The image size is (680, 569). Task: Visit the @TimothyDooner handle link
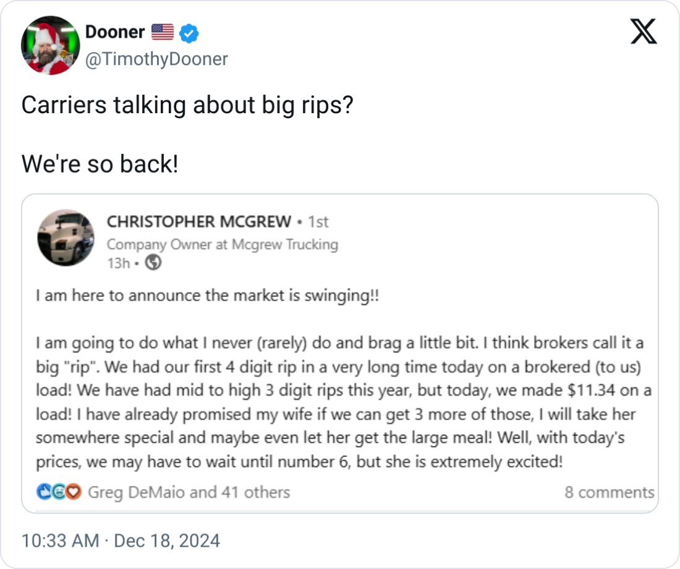click(156, 59)
